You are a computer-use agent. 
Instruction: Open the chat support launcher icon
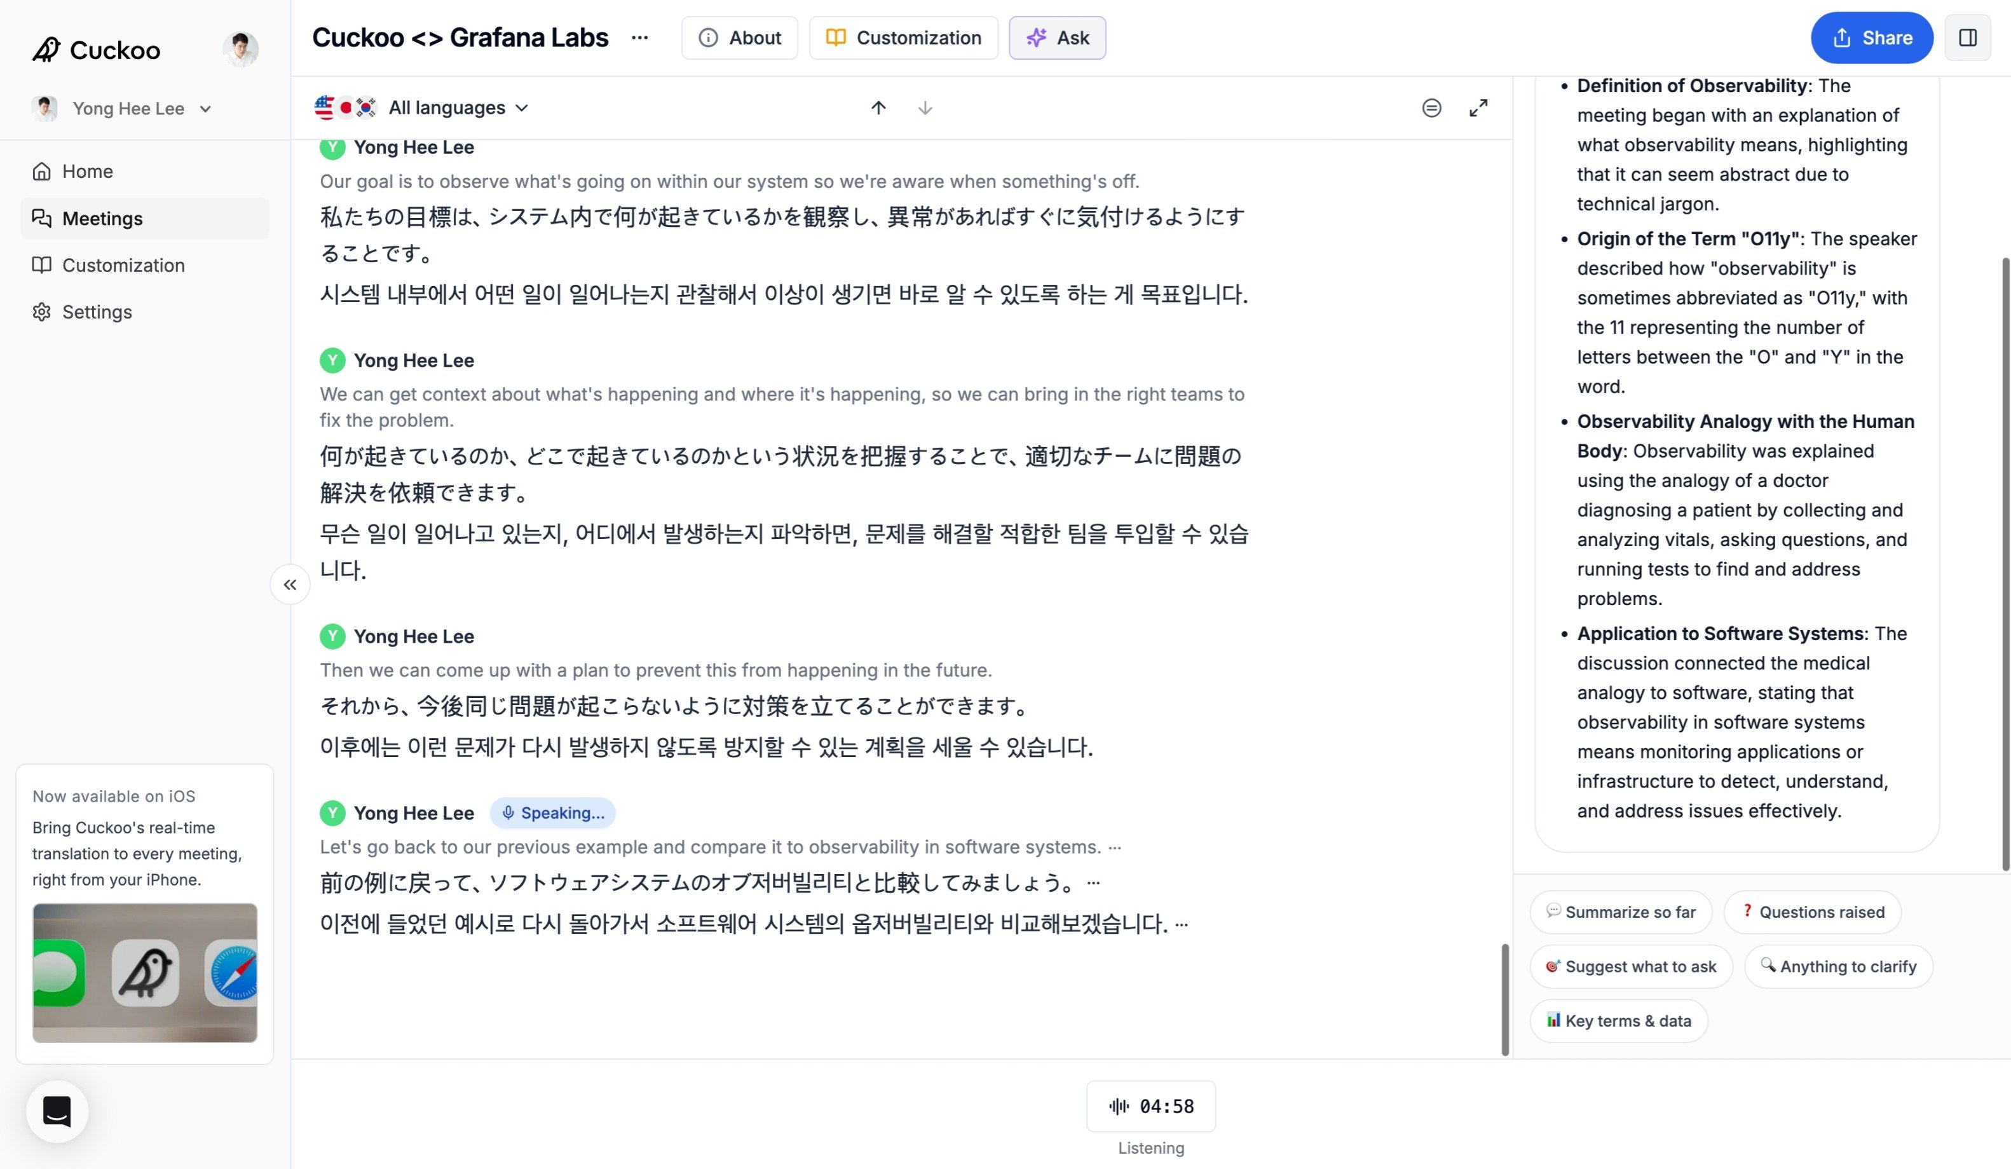(57, 1112)
